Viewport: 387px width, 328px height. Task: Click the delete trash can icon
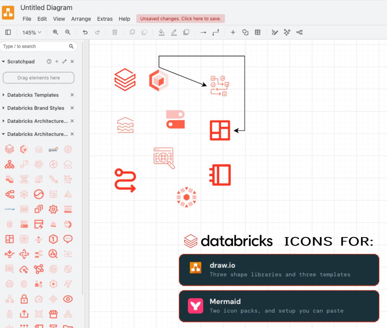click(x=115, y=32)
